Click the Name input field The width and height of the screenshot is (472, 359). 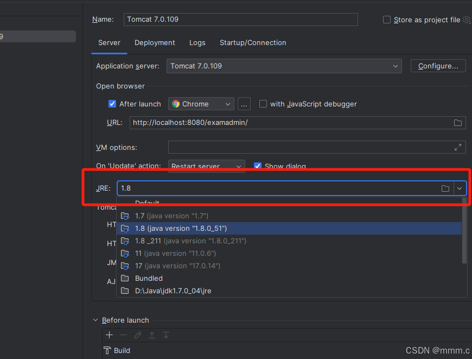tap(240, 20)
